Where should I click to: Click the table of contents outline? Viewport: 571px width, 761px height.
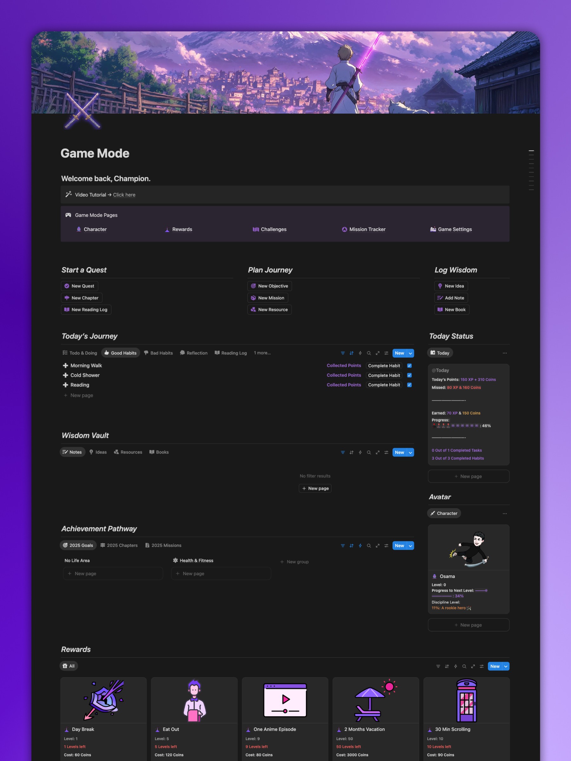531,170
